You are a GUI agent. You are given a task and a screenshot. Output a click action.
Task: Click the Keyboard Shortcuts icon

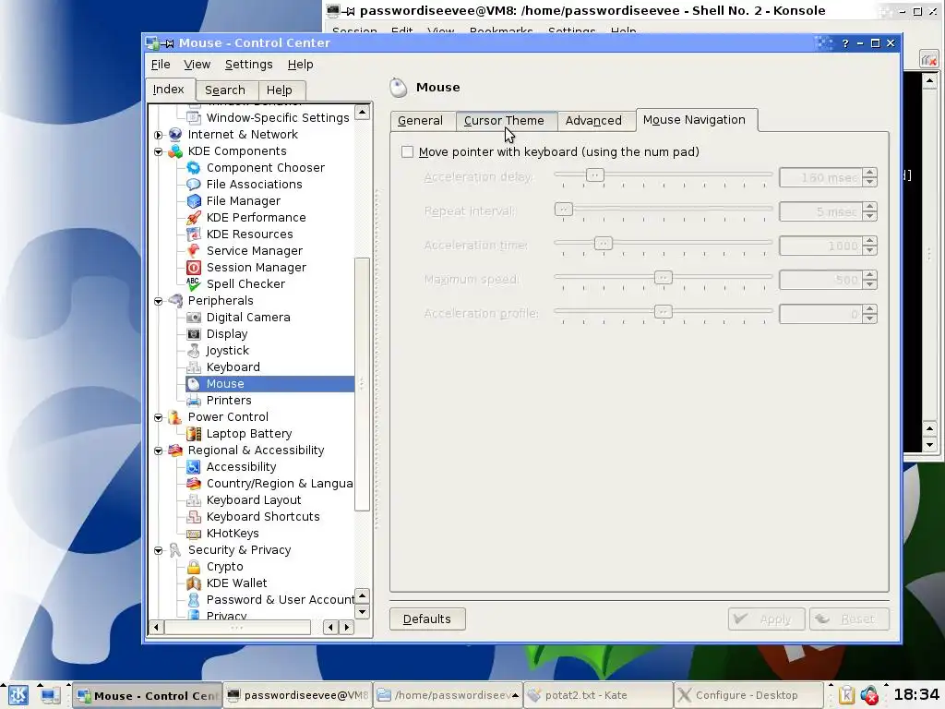tap(194, 517)
